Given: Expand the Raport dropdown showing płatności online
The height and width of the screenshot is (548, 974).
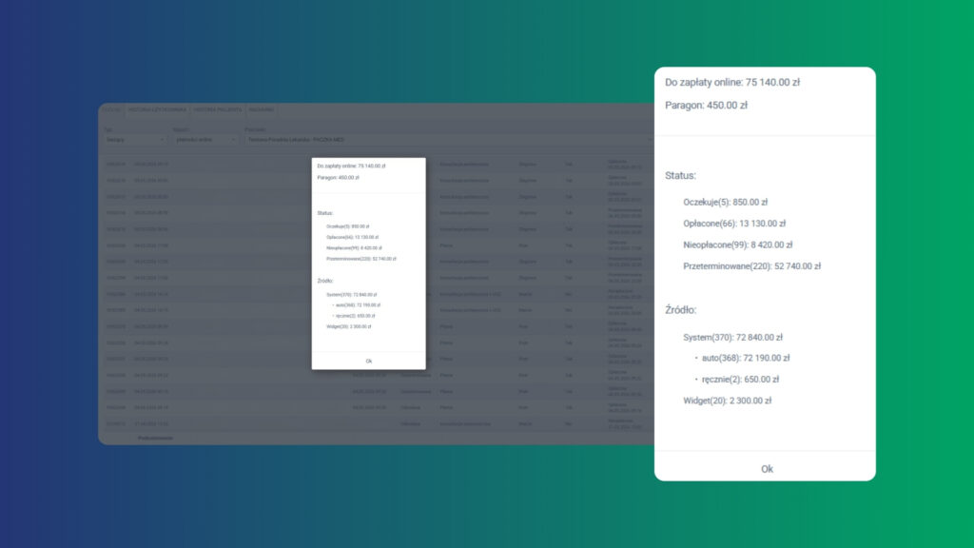Looking at the screenshot, I should pos(205,140).
